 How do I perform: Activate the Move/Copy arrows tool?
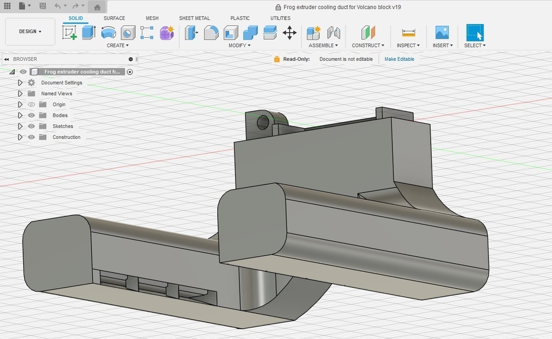(289, 33)
